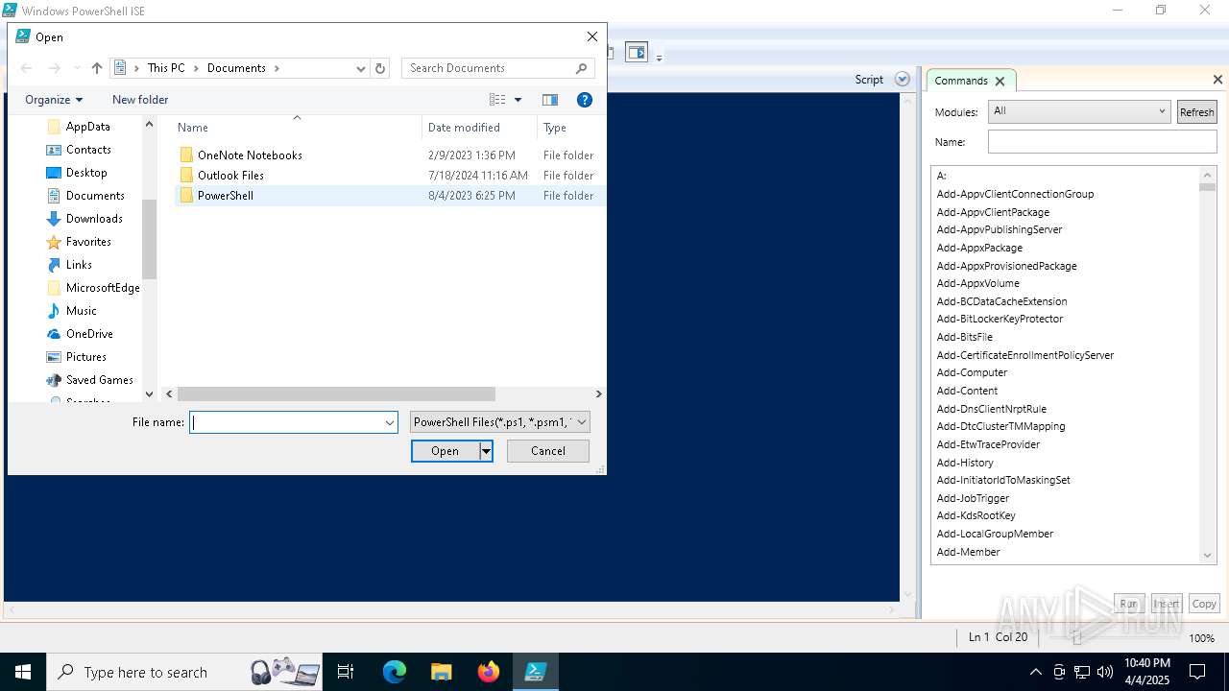Screen dimensions: 1229x691
Task: Sort files by Date modified column
Action: tap(464, 128)
